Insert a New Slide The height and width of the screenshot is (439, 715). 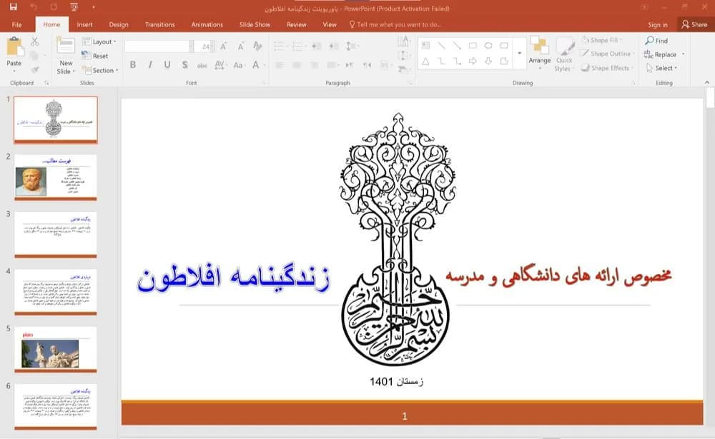click(x=66, y=56)
